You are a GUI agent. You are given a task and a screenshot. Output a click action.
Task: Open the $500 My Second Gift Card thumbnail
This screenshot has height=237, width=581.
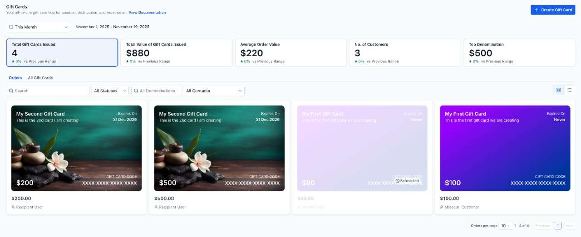[219, 148]
